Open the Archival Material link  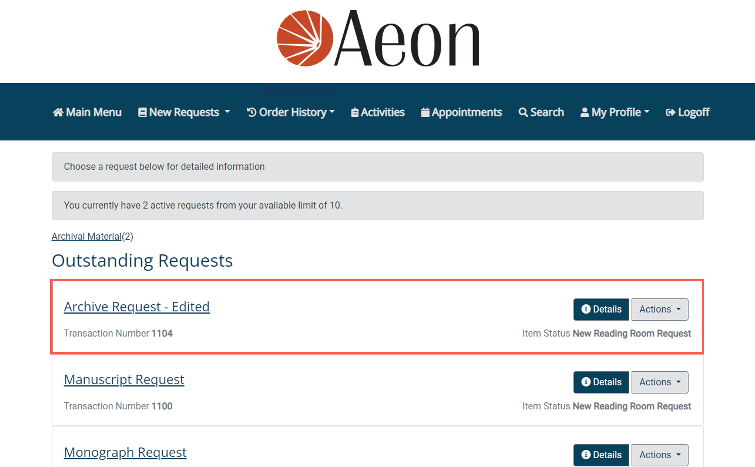coord(86,236)
